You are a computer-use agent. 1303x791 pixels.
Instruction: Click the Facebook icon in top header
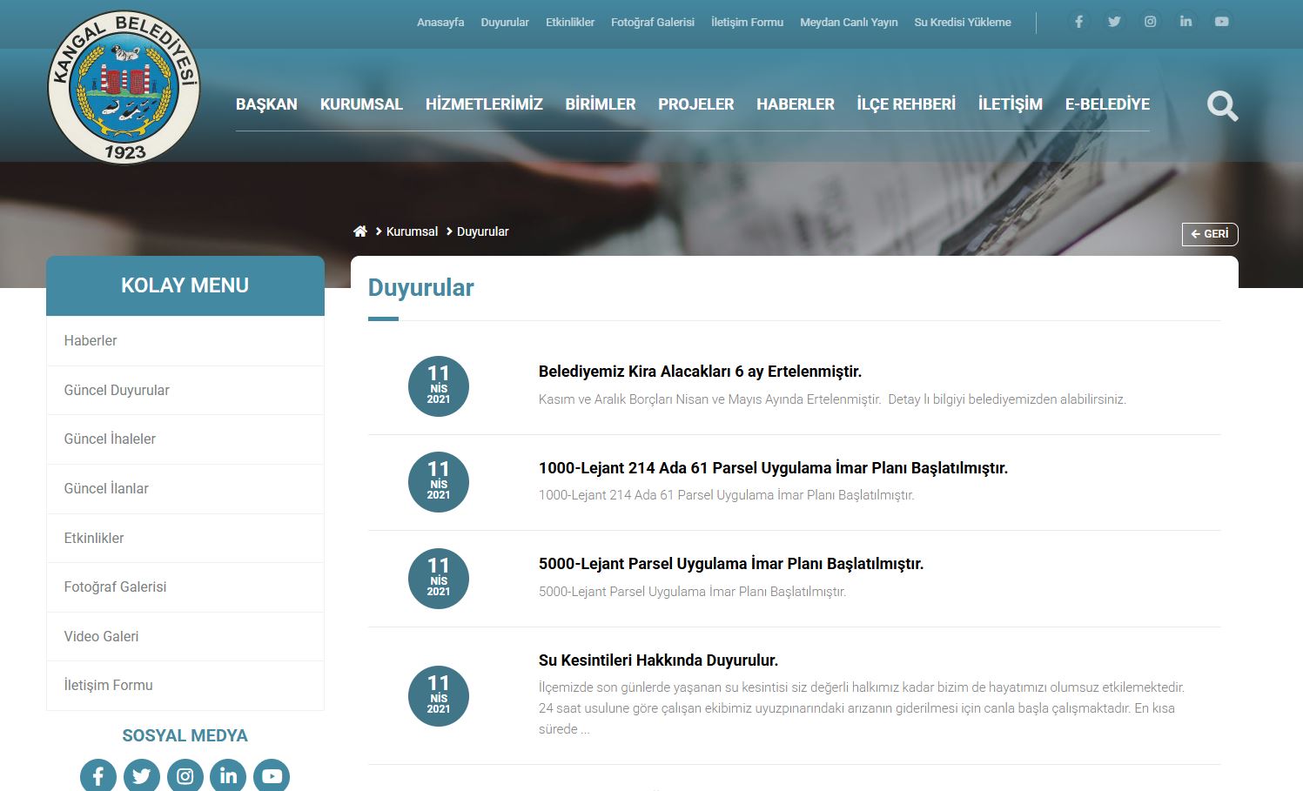click(1078, 22)
